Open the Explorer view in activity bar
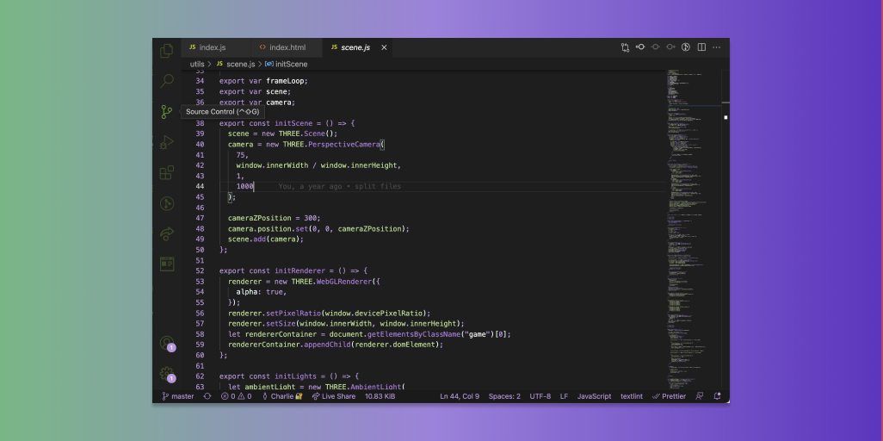This screenshot has width=883, height=441. (x=167, y=51)
